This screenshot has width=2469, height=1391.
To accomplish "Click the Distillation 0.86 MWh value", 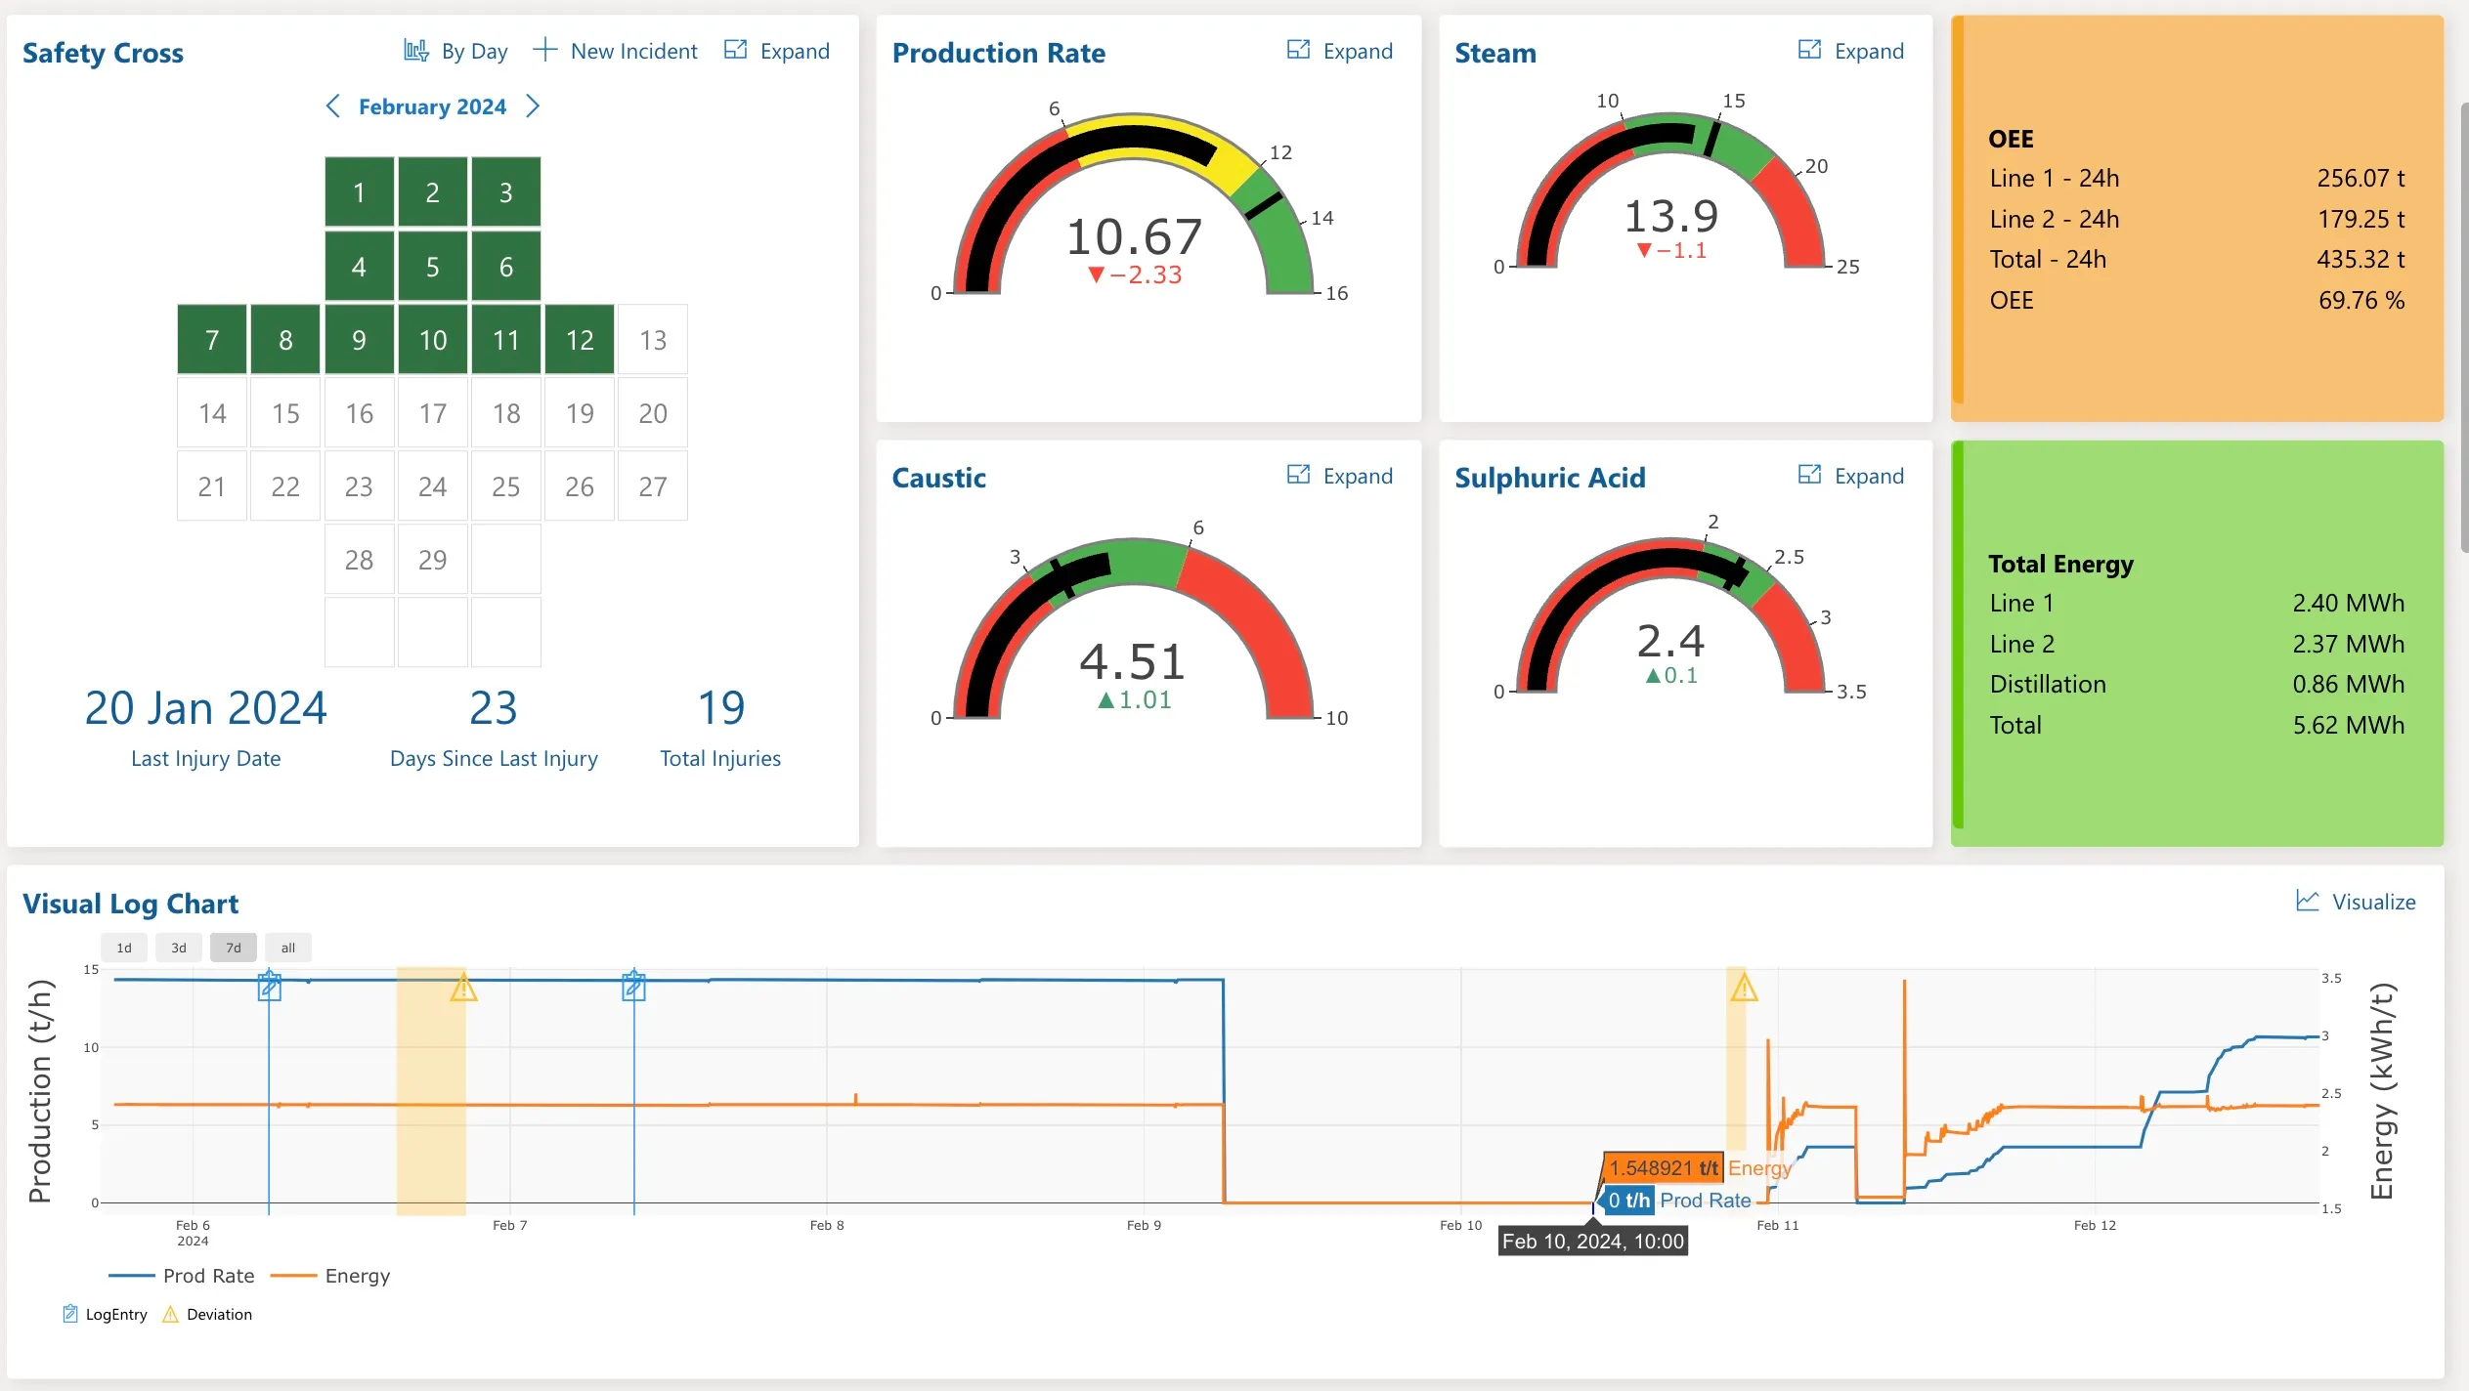I will point(2349,684).
